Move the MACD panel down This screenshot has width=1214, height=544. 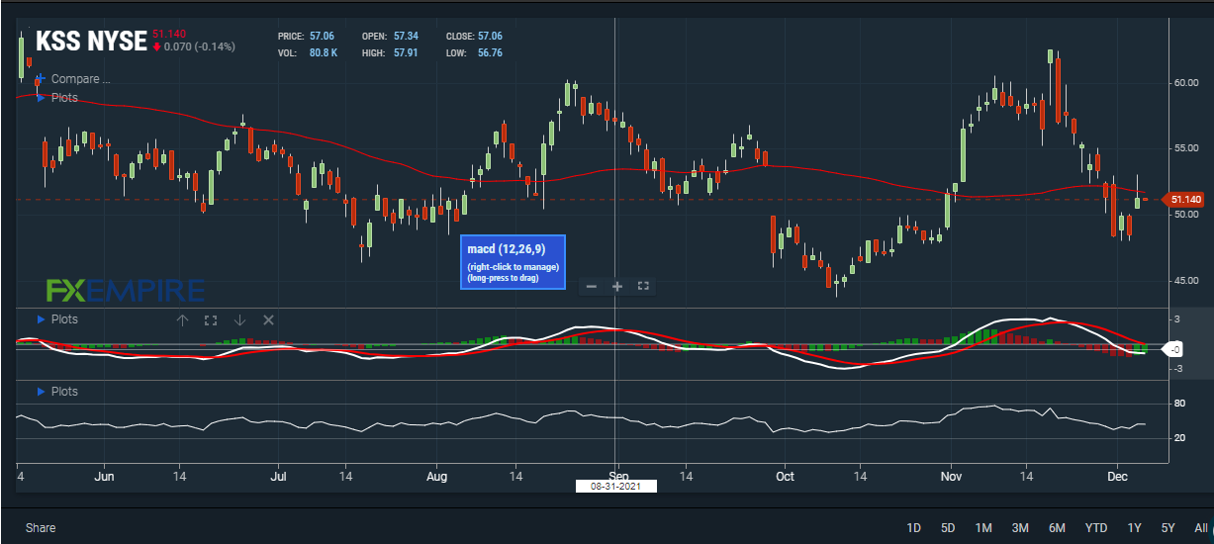coord(238,320)
